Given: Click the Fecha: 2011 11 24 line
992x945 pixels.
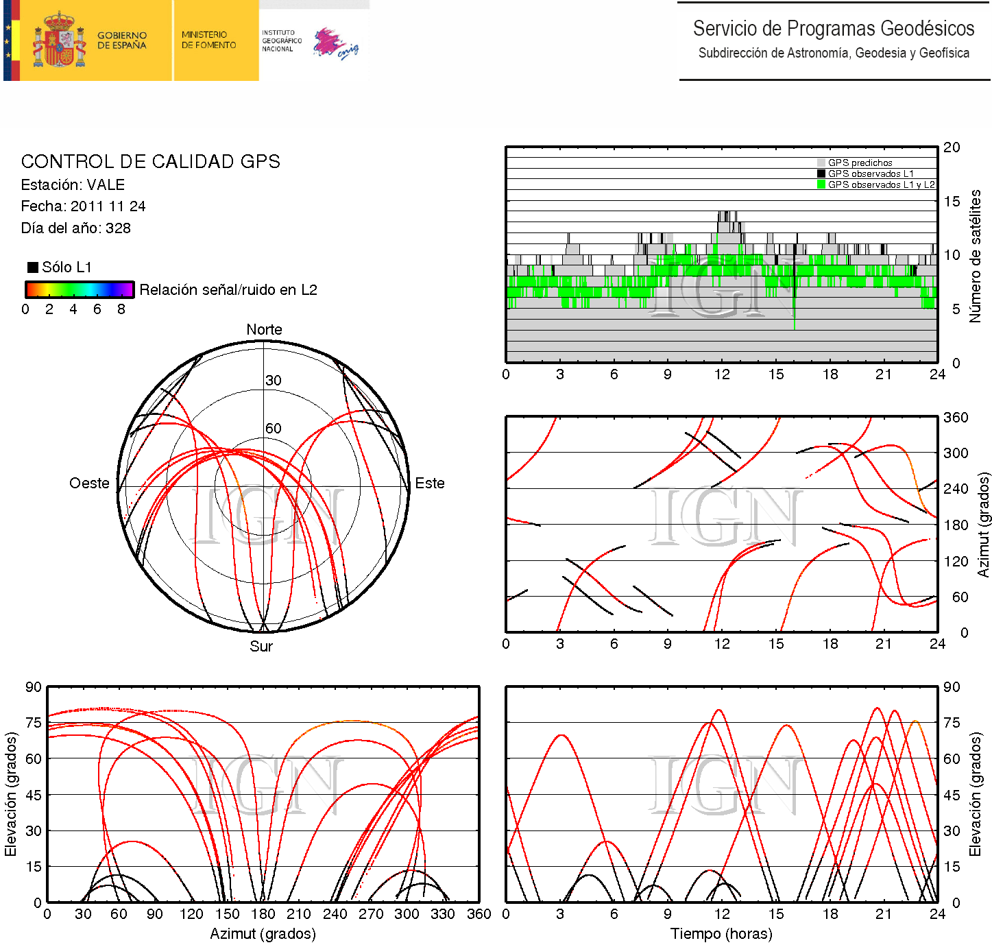Looking at the screenshot, I should [x=83, y=206].
